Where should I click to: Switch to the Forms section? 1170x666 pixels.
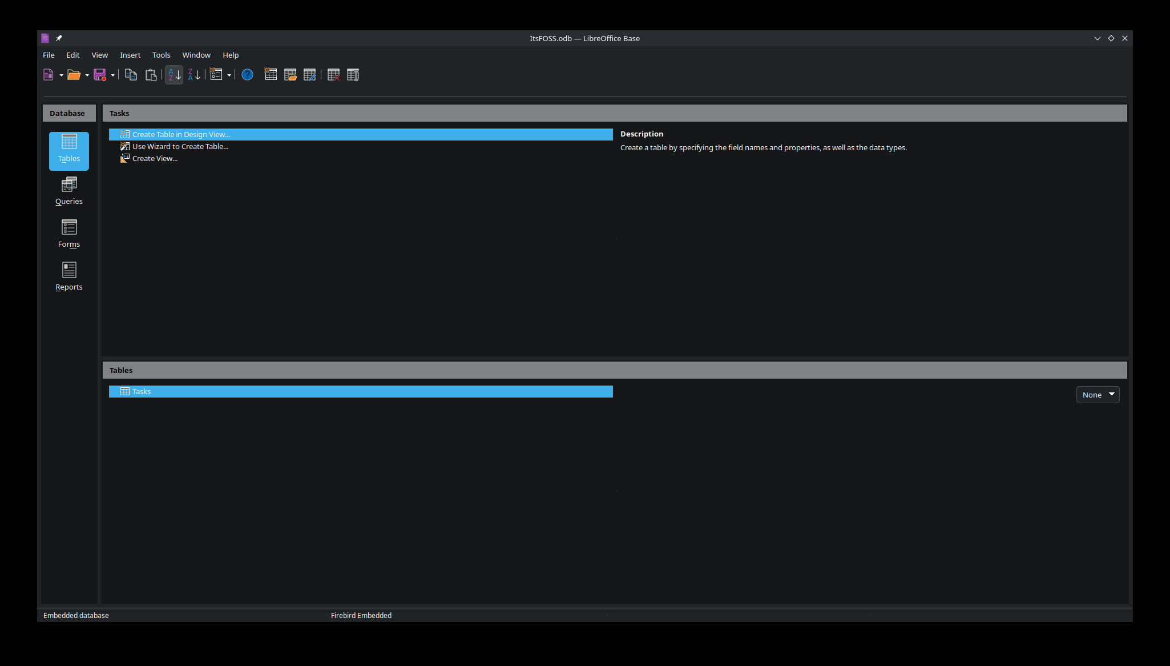68,234
